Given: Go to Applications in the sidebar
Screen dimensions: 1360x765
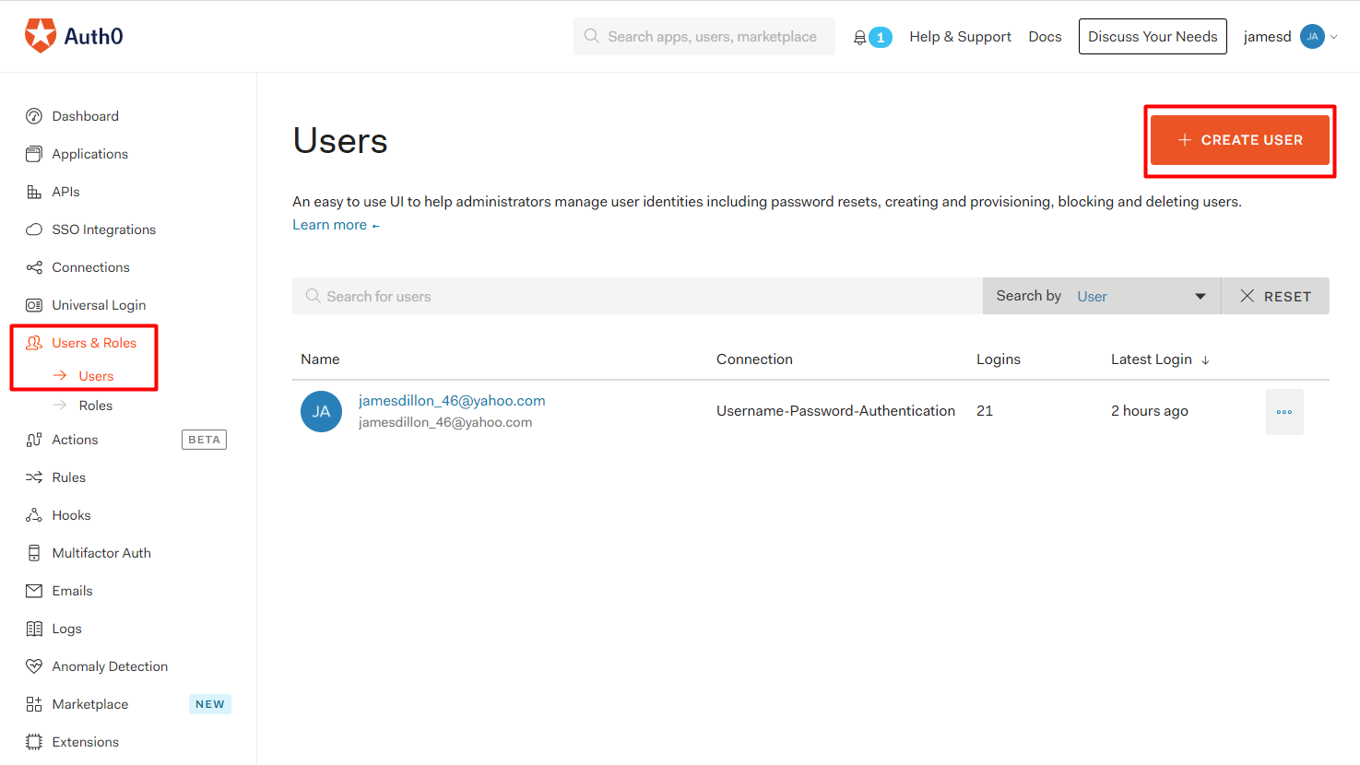Looking at the screenshot, I should pos(90,154).
